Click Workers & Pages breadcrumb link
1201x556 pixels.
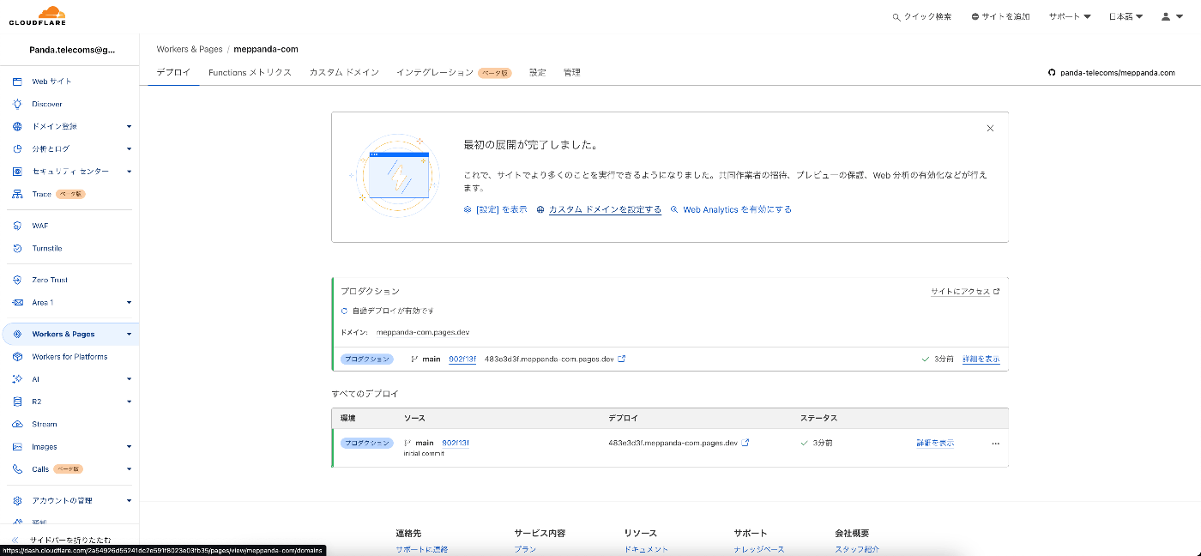click(190, 50)
